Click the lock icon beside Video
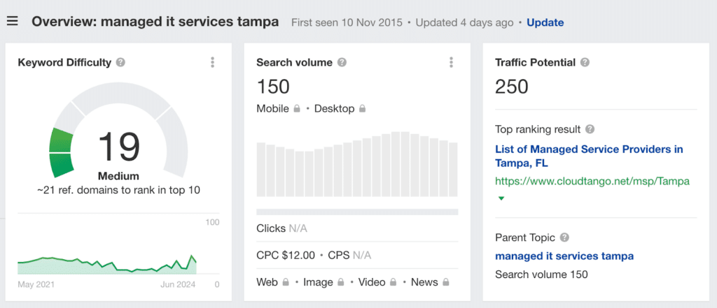 tap(393, 282)
